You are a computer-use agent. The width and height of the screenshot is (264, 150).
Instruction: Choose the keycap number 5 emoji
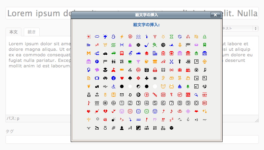(155, 103)
